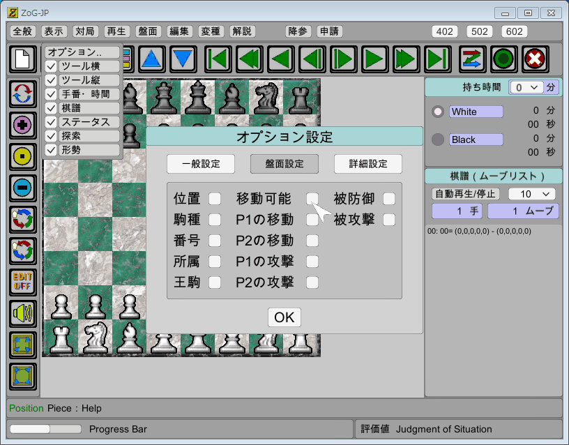
Task: Click the red X stop icon
Action: tap(535, 59)
